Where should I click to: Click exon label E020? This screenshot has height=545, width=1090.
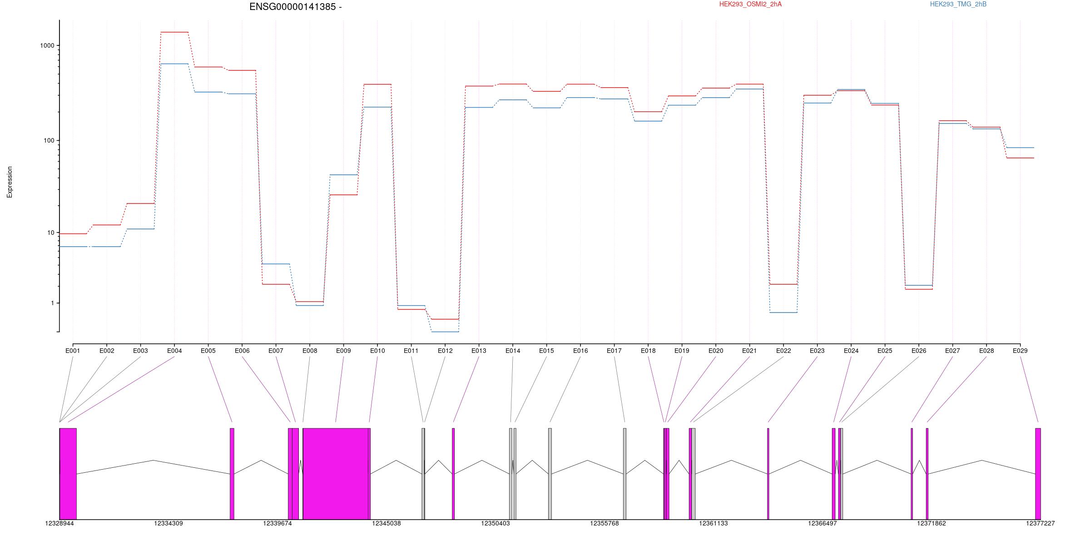coord(716,351)
